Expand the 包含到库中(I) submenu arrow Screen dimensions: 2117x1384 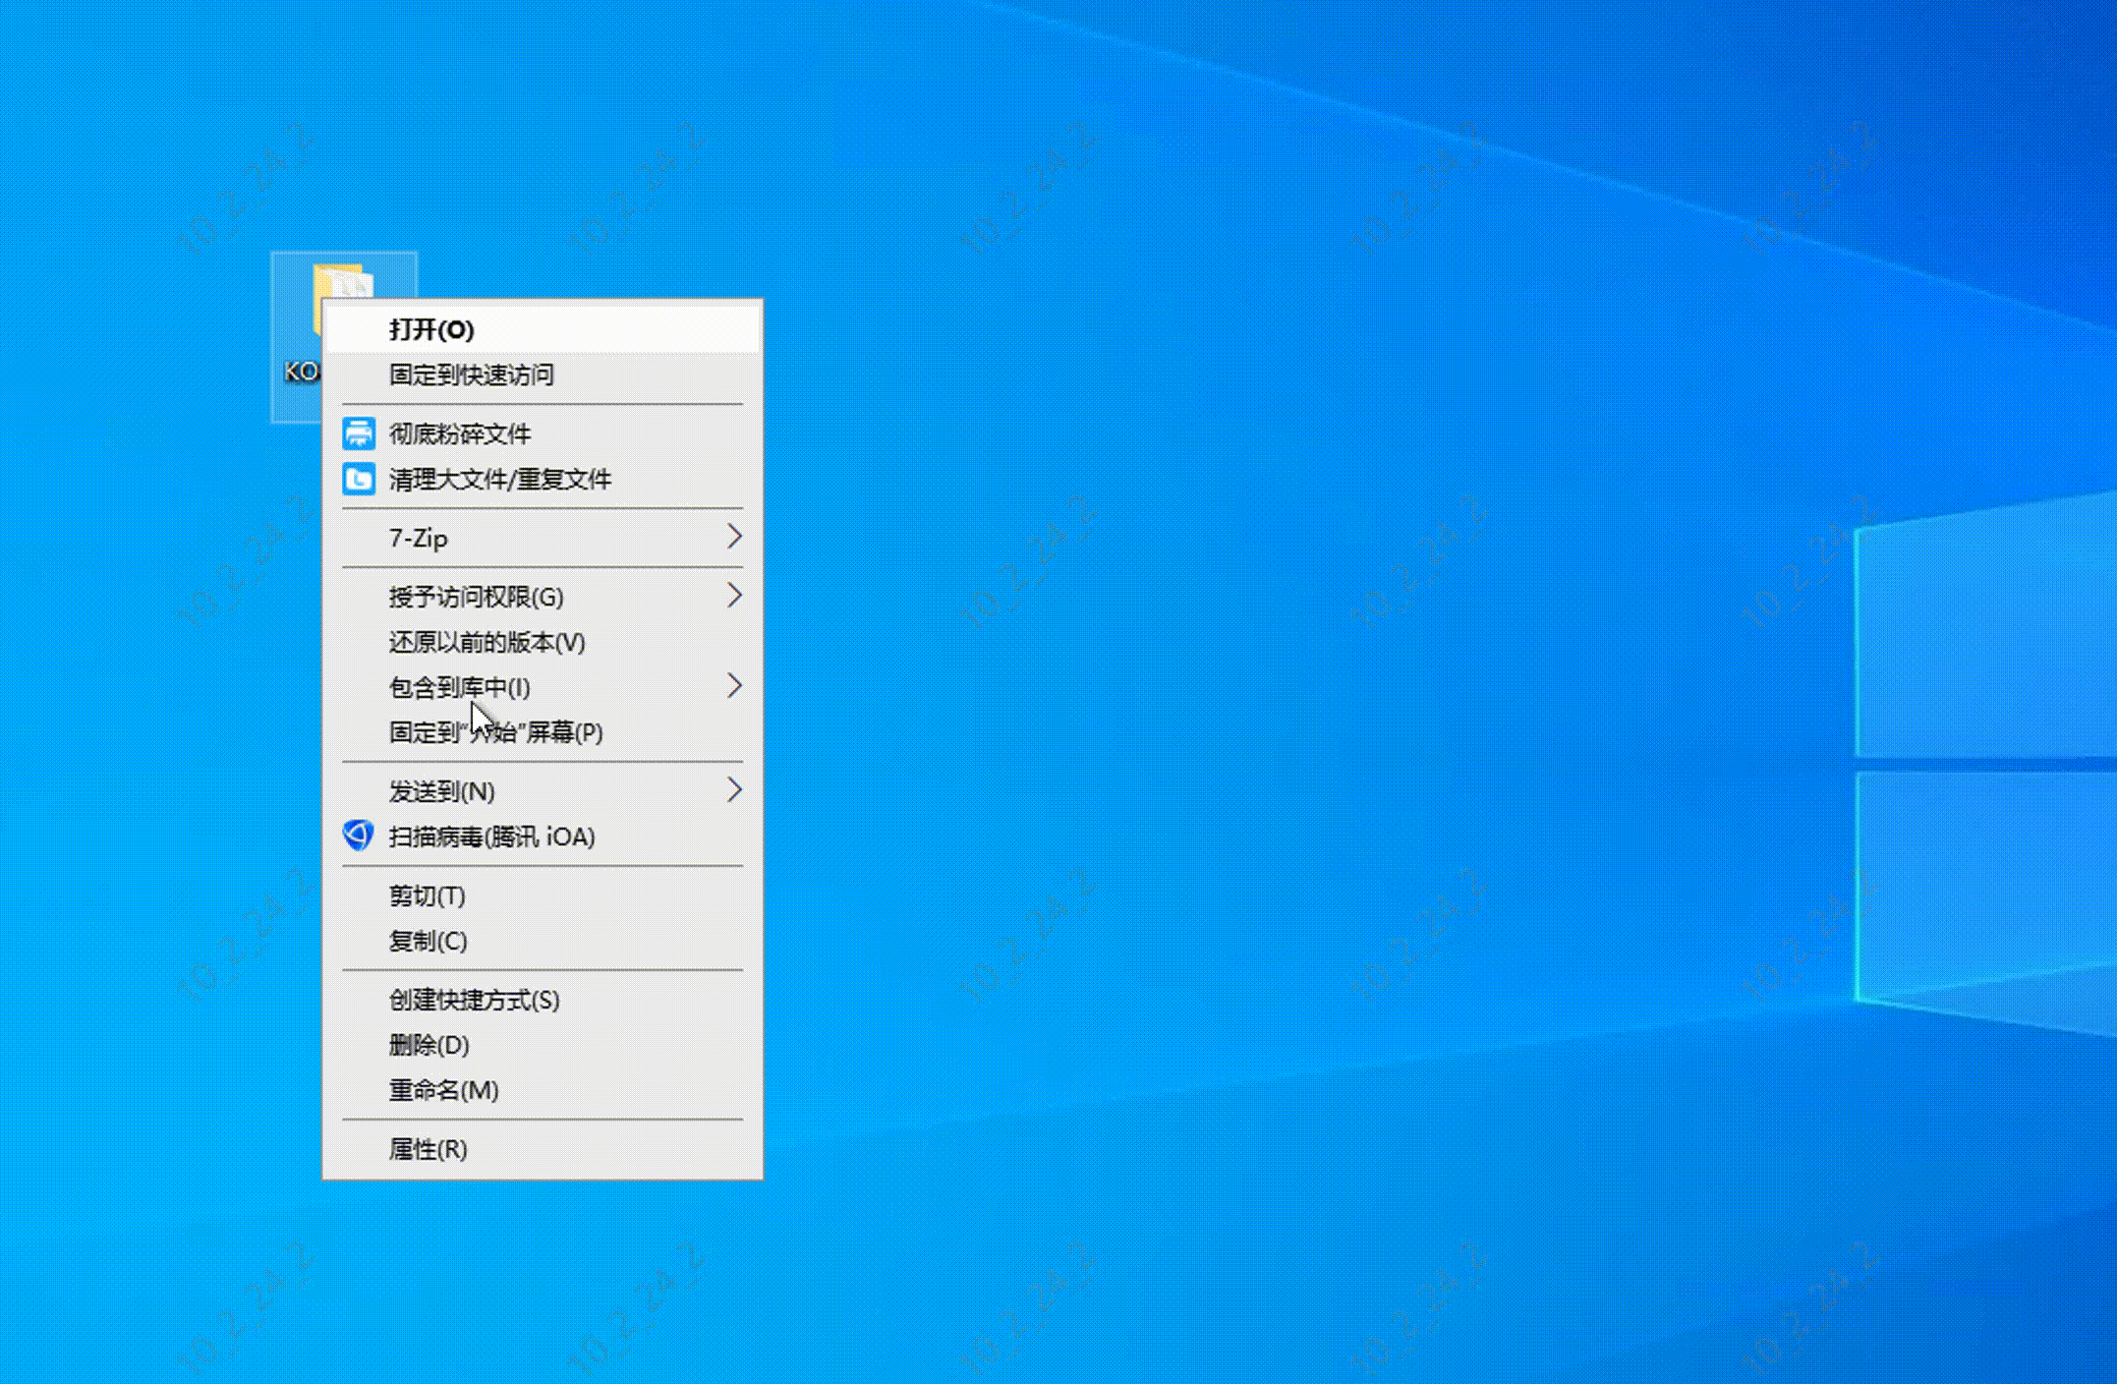tap(733, 686)
